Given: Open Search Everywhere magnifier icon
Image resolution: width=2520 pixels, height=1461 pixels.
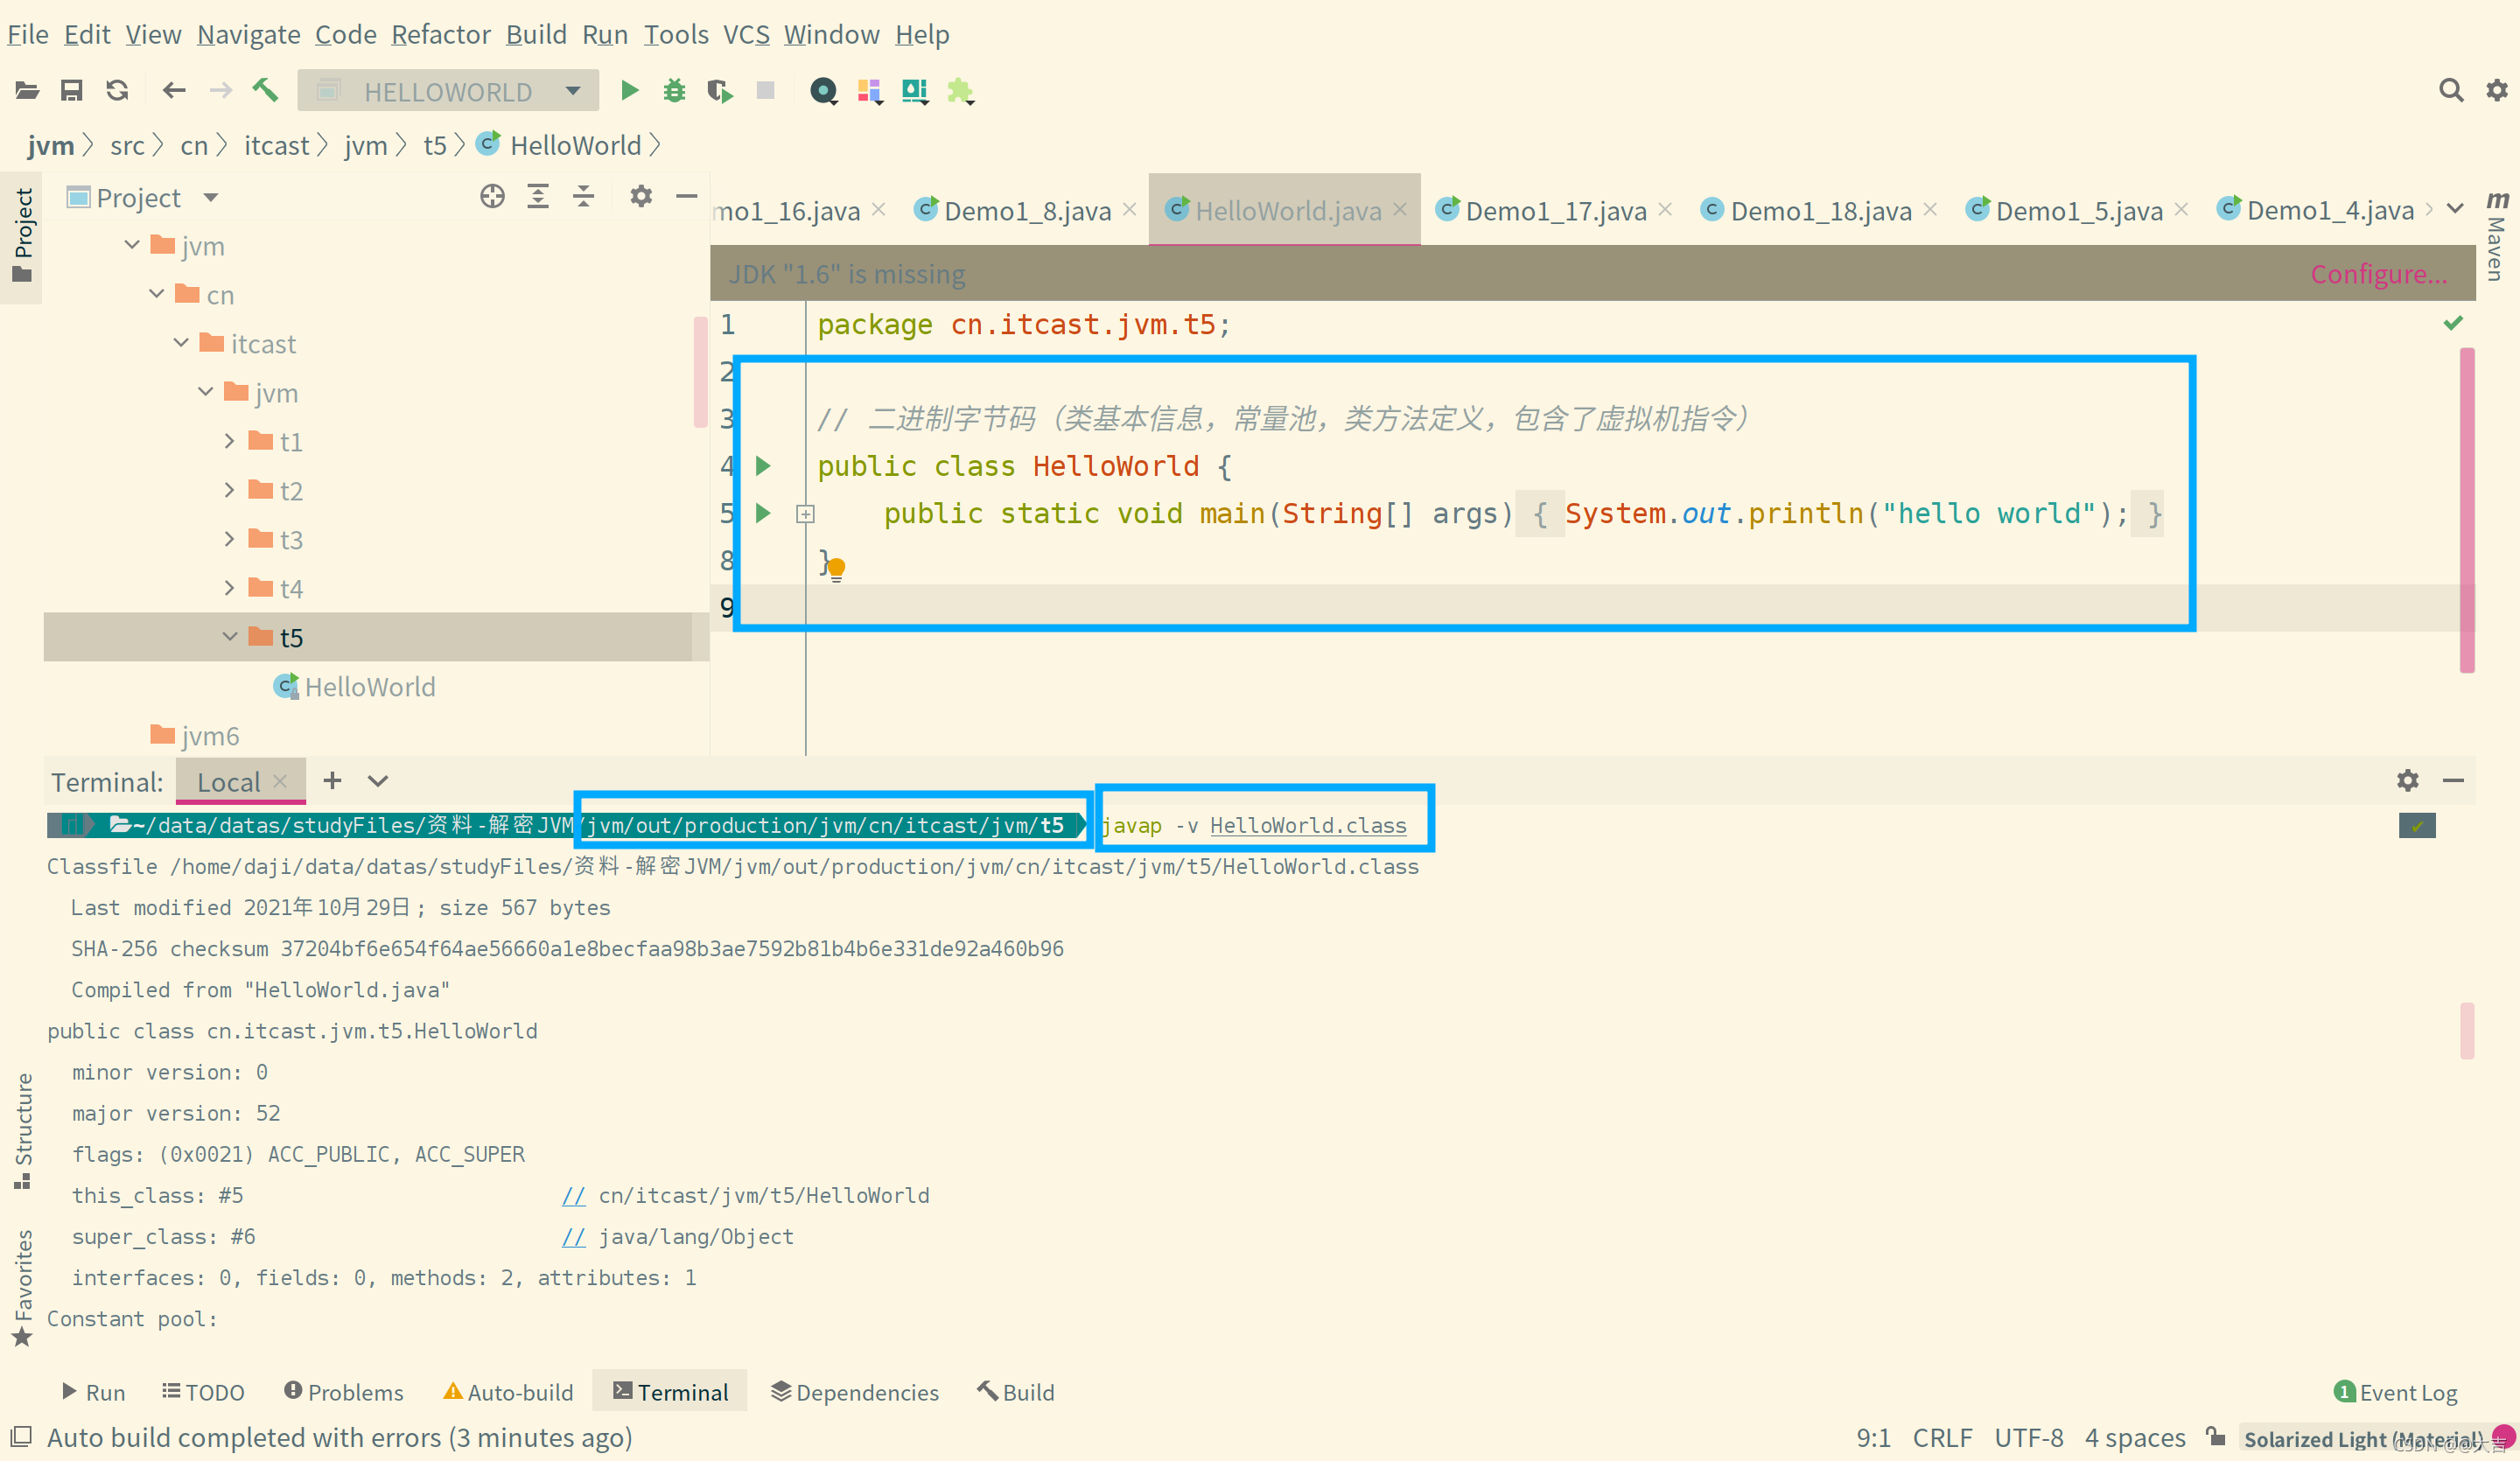Looking at the screenshot, I should (2450, 91).
